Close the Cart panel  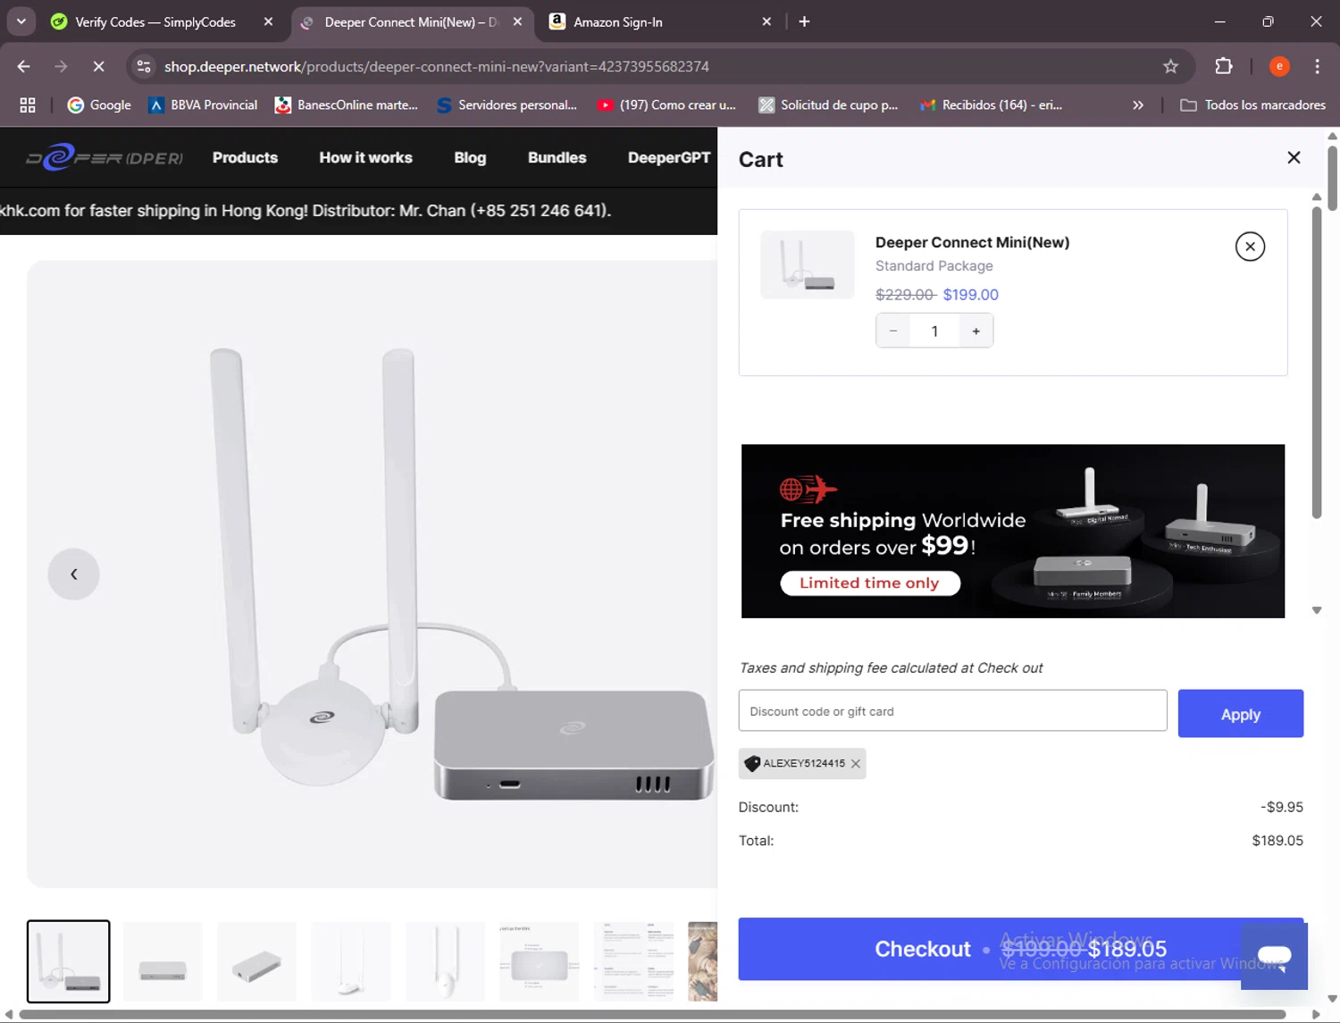(x=1294, y=158)
